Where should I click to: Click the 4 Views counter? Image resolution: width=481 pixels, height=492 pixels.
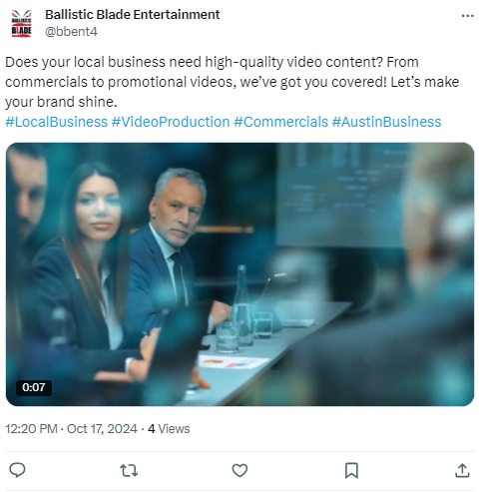tap(169, 429)
